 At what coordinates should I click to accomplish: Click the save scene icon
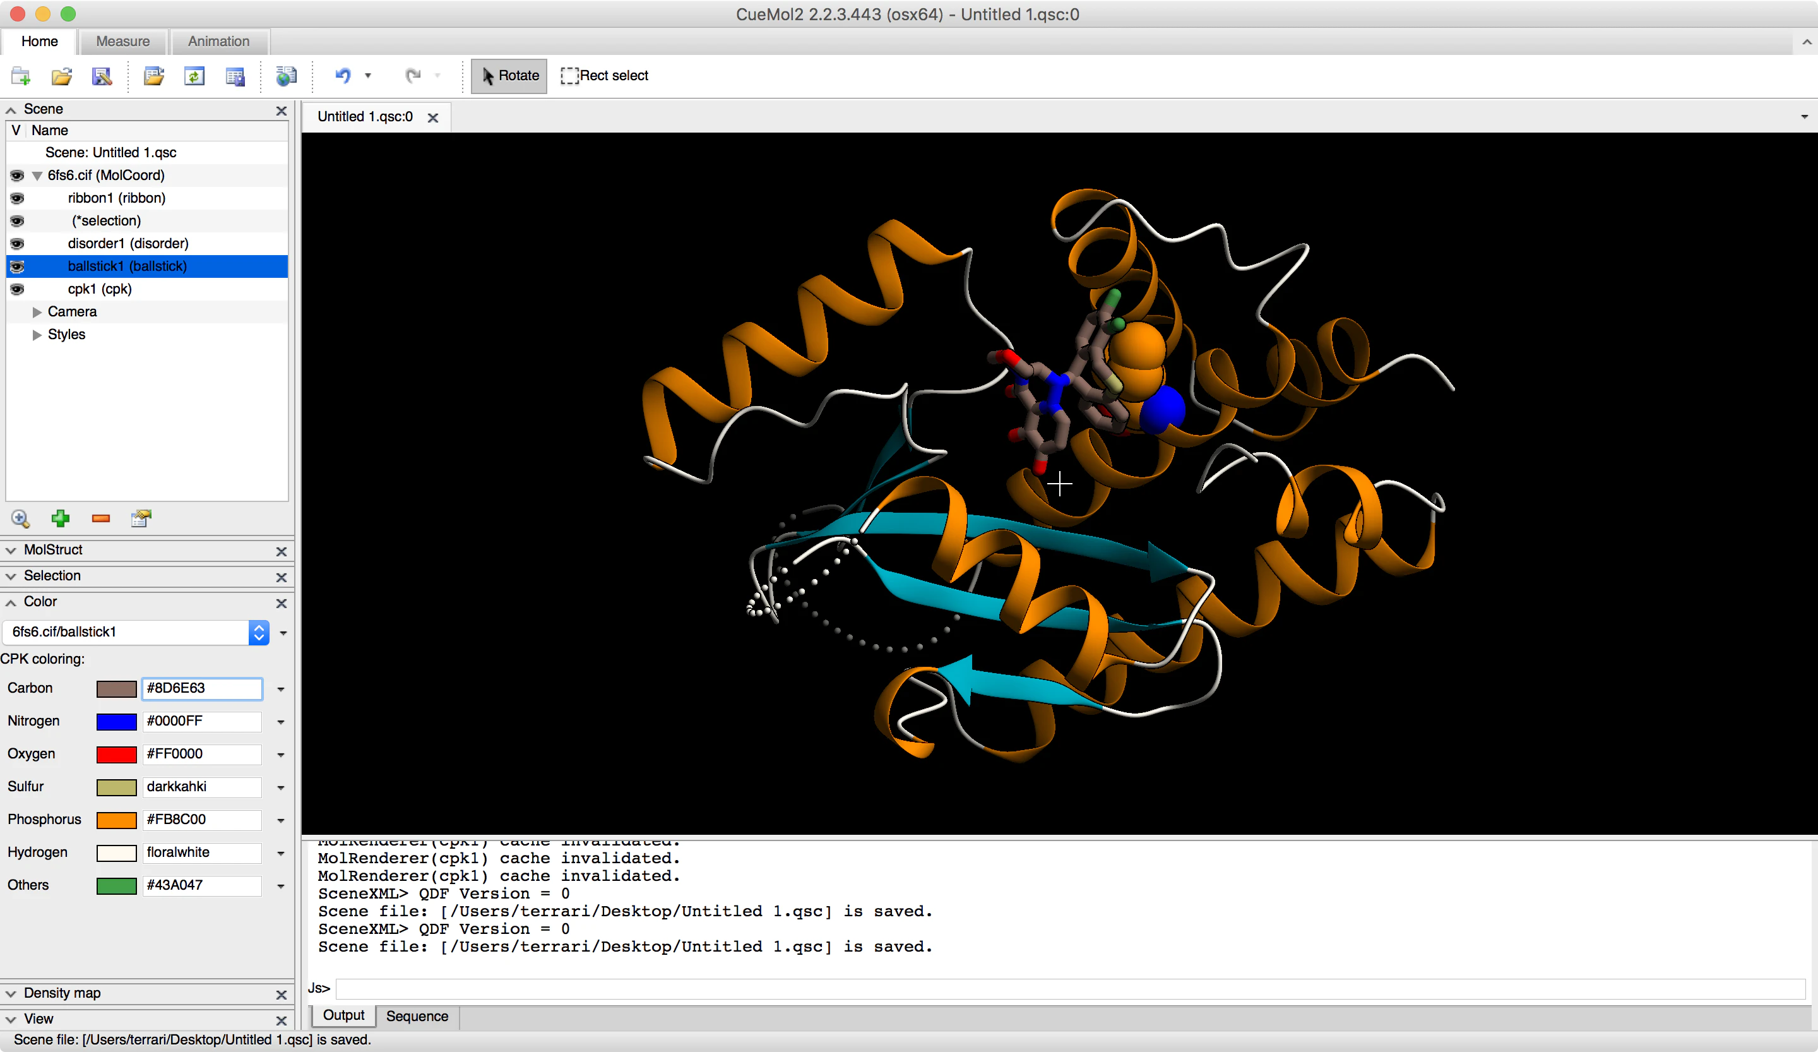(x=102, y=76)
